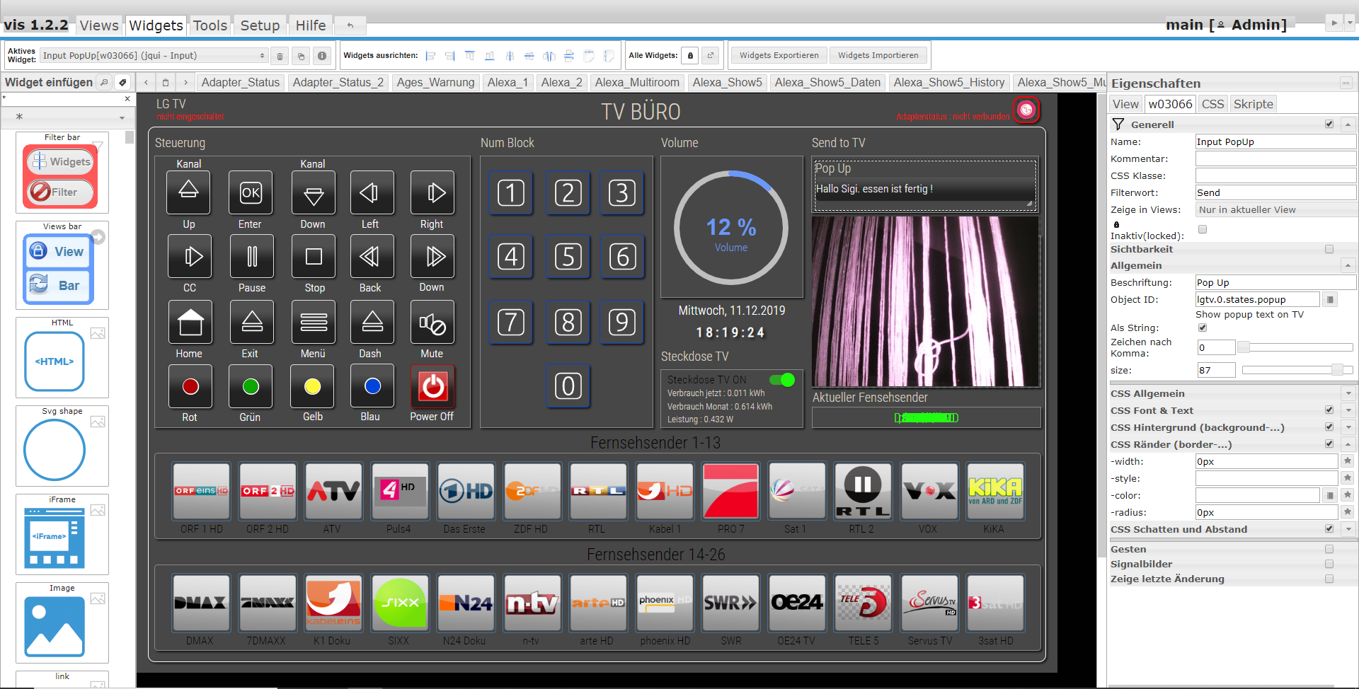Viewport: 1359px width, 689px height.
Task: Open the Setup menu
Action: click(260, 25)
